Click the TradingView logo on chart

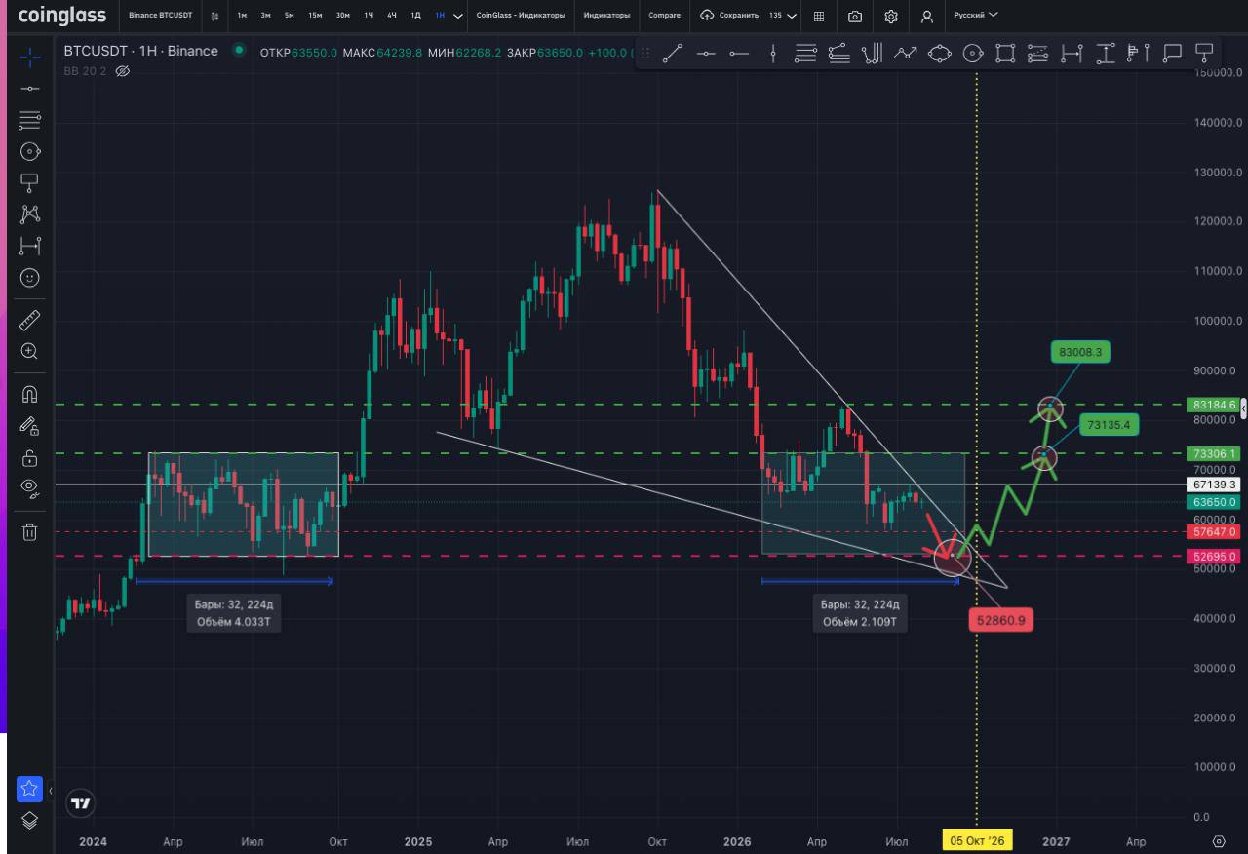pos(81,803)
